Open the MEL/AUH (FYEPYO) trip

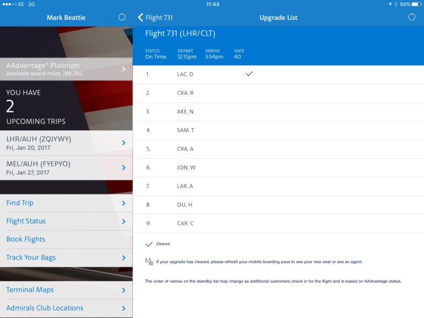[x=66, y=168]
